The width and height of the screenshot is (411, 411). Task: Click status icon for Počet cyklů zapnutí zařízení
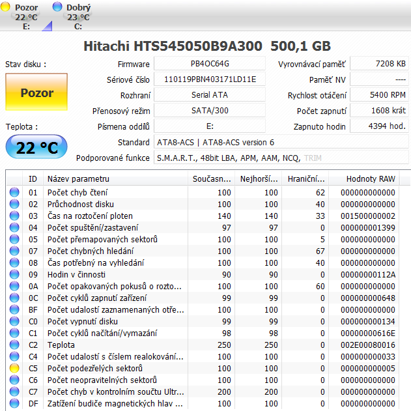14,298
